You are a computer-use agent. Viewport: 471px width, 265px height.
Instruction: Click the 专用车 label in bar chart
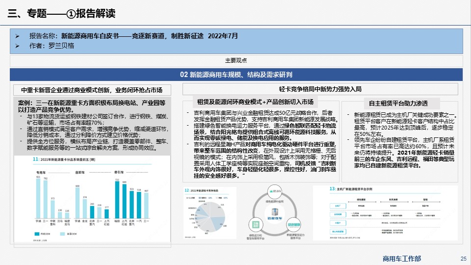41,172
